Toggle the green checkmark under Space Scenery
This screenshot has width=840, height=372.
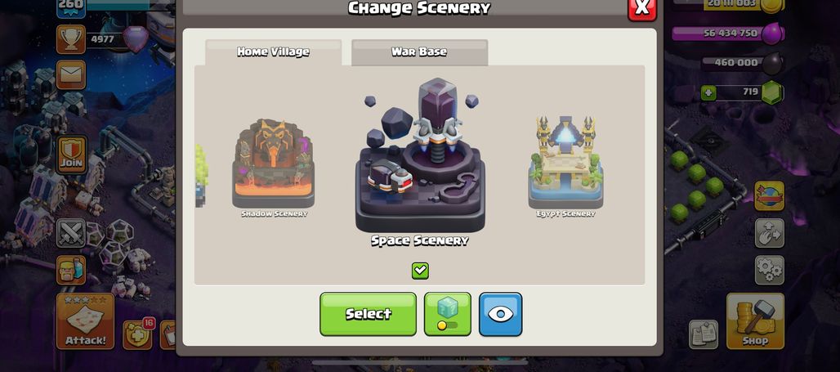click(x=420, y=271)
